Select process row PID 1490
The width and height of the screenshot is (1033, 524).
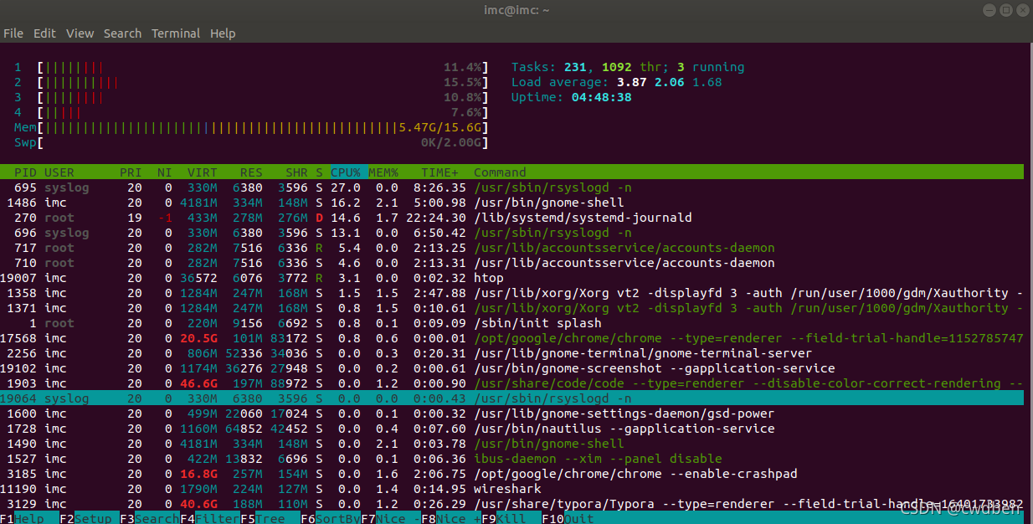[512, 444]
